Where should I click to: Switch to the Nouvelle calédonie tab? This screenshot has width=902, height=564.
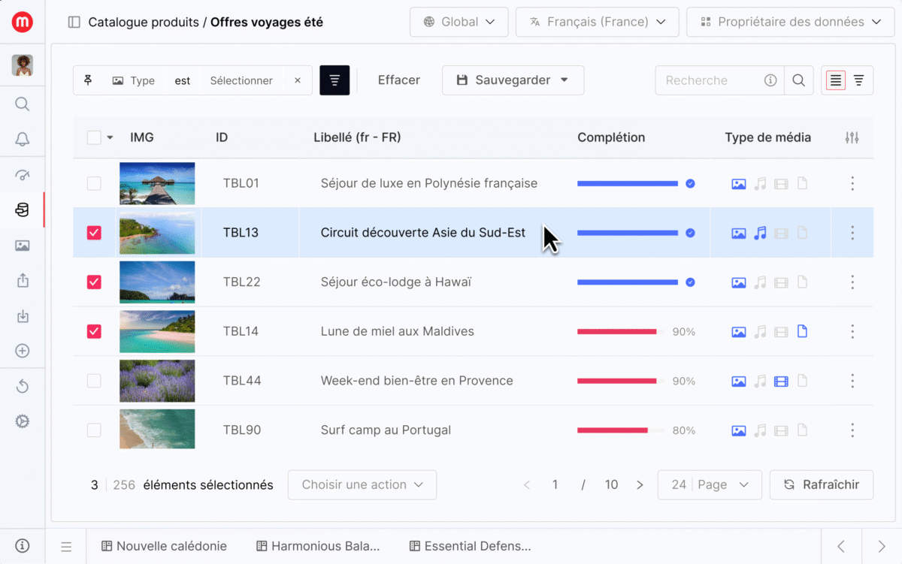164,546
